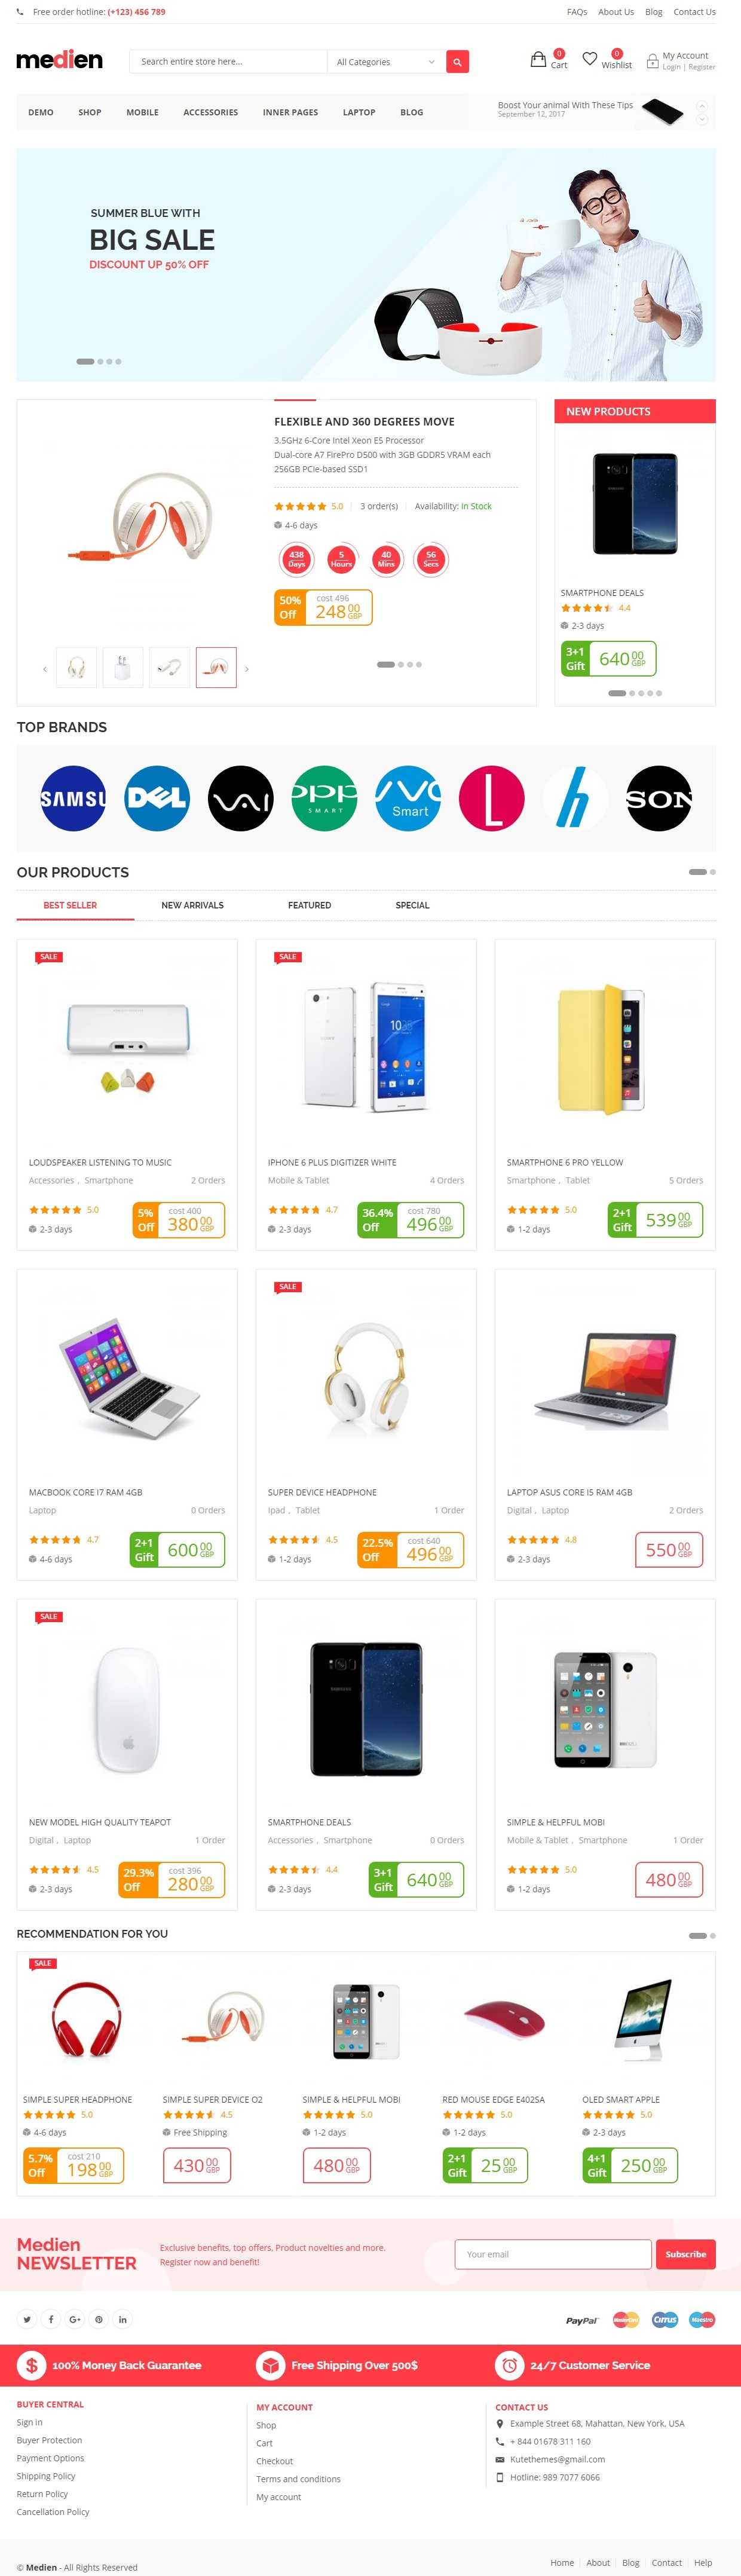This screenshot has height=2576, width=741.
Task: Click the LinkedIn social icon
Action: click(123, 2319)
